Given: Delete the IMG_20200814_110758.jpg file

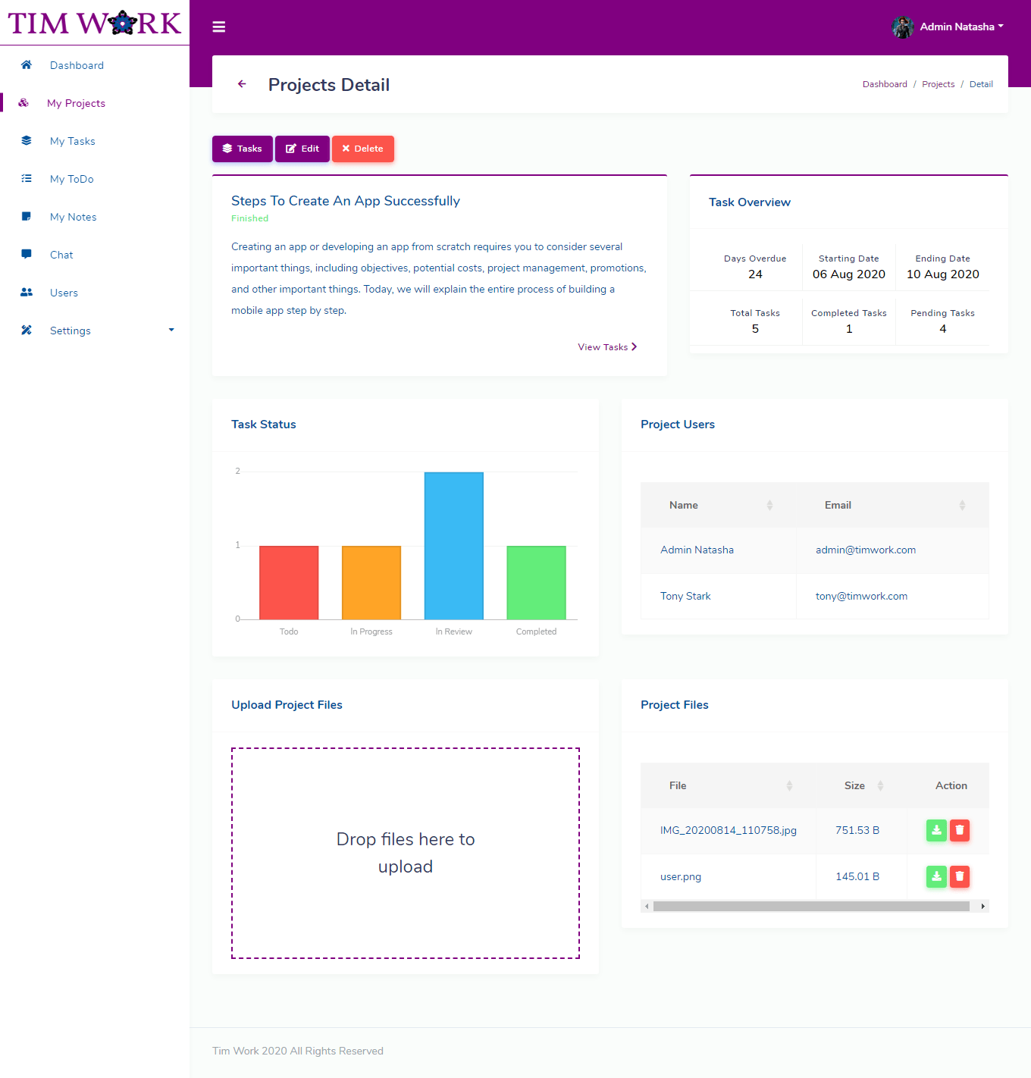Looking at the screenshot, I should click(960, 831).
